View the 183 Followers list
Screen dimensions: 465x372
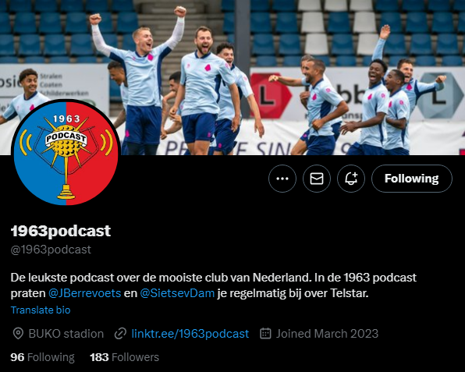[124, 357]
